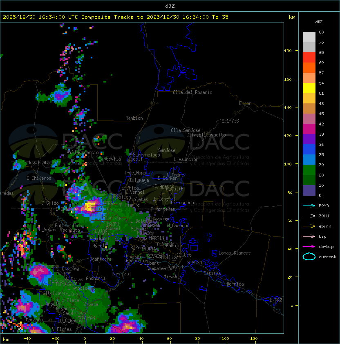Click the orange eburn arrow icon

coord(309,226)
